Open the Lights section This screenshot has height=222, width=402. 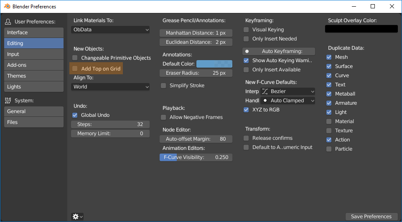click(x=34, y=86)
